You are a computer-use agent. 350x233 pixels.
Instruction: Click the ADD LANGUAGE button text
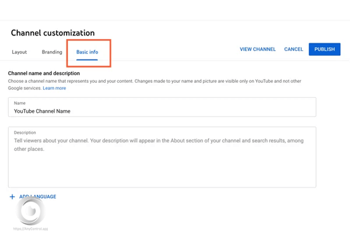(38, 197)
